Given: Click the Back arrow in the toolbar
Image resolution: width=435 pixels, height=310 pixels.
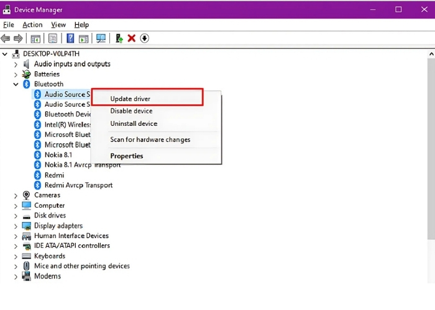Looking at the screenshot, I should pos(6,38).
